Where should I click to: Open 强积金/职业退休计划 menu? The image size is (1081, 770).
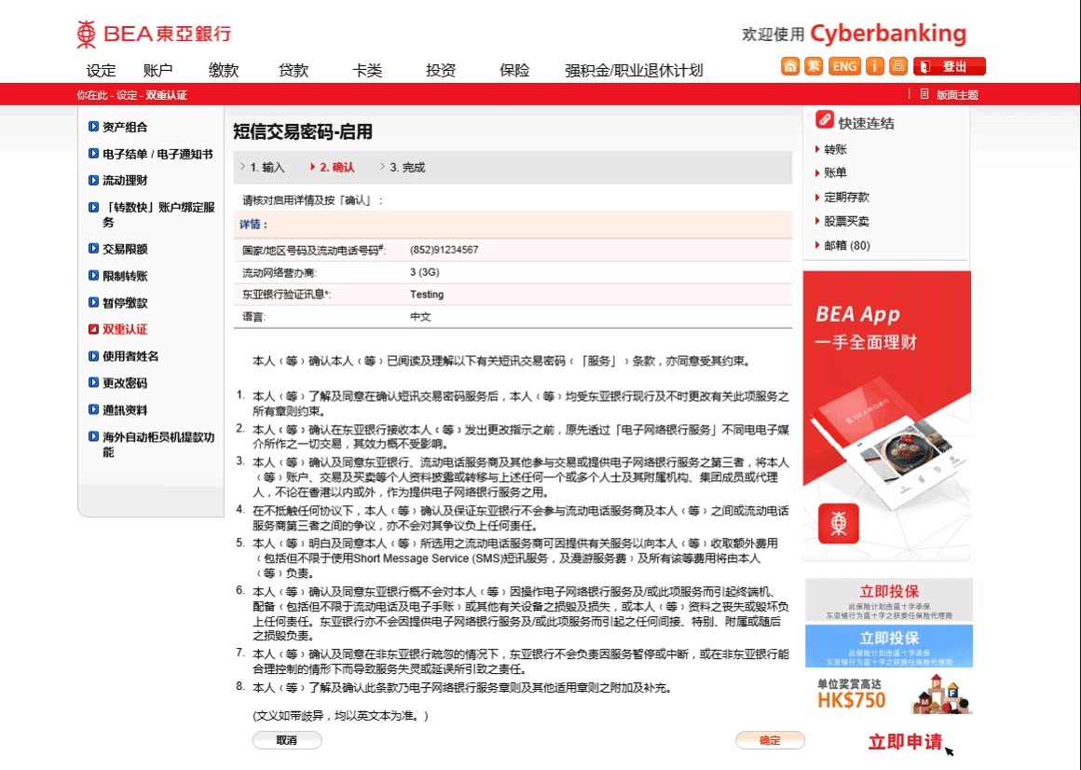coord(634,70)
